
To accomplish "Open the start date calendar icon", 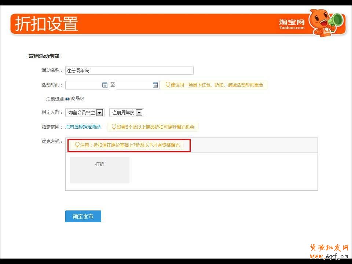I will click(x=105, y=85).
